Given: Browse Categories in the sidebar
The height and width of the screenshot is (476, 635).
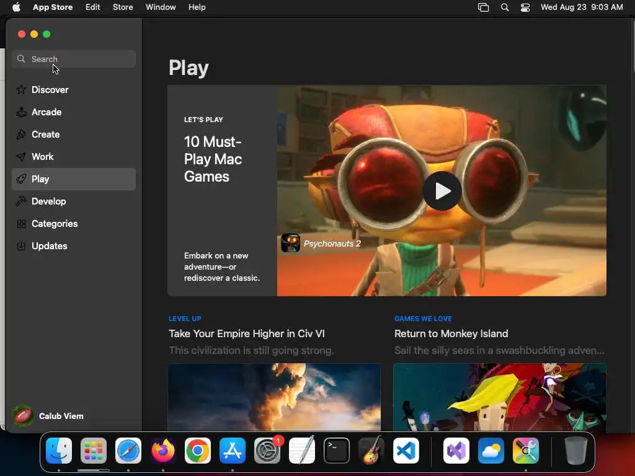Looking at the screenshot, I should click(x=74, y=223).
